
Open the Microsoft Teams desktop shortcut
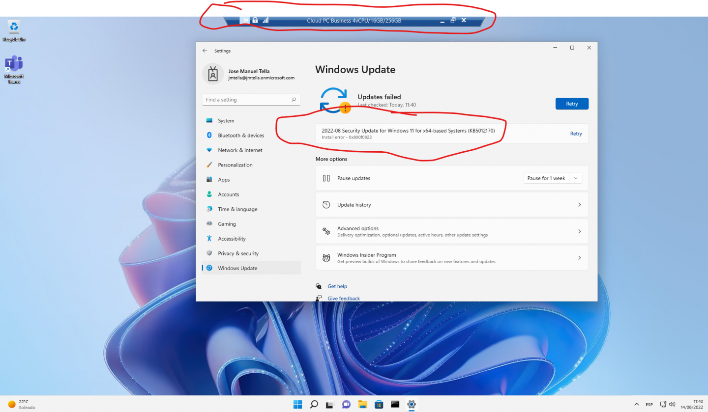[14, 70]
